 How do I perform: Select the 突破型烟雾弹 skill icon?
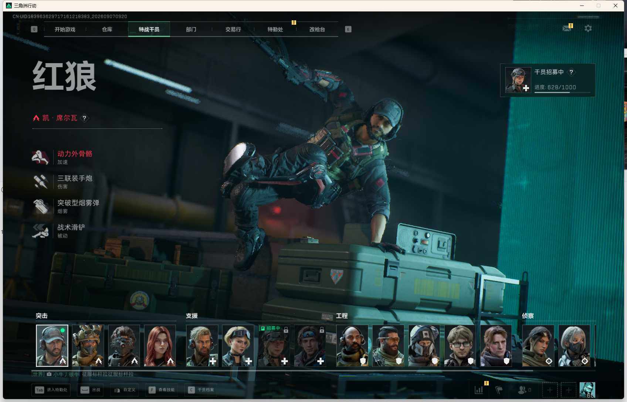click(x=40, y=206)
